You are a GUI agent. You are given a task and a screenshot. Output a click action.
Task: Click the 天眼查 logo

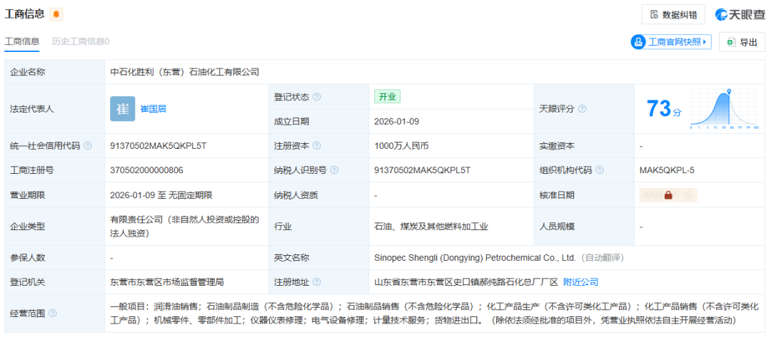pyautogui.click(x=740, y=15)
